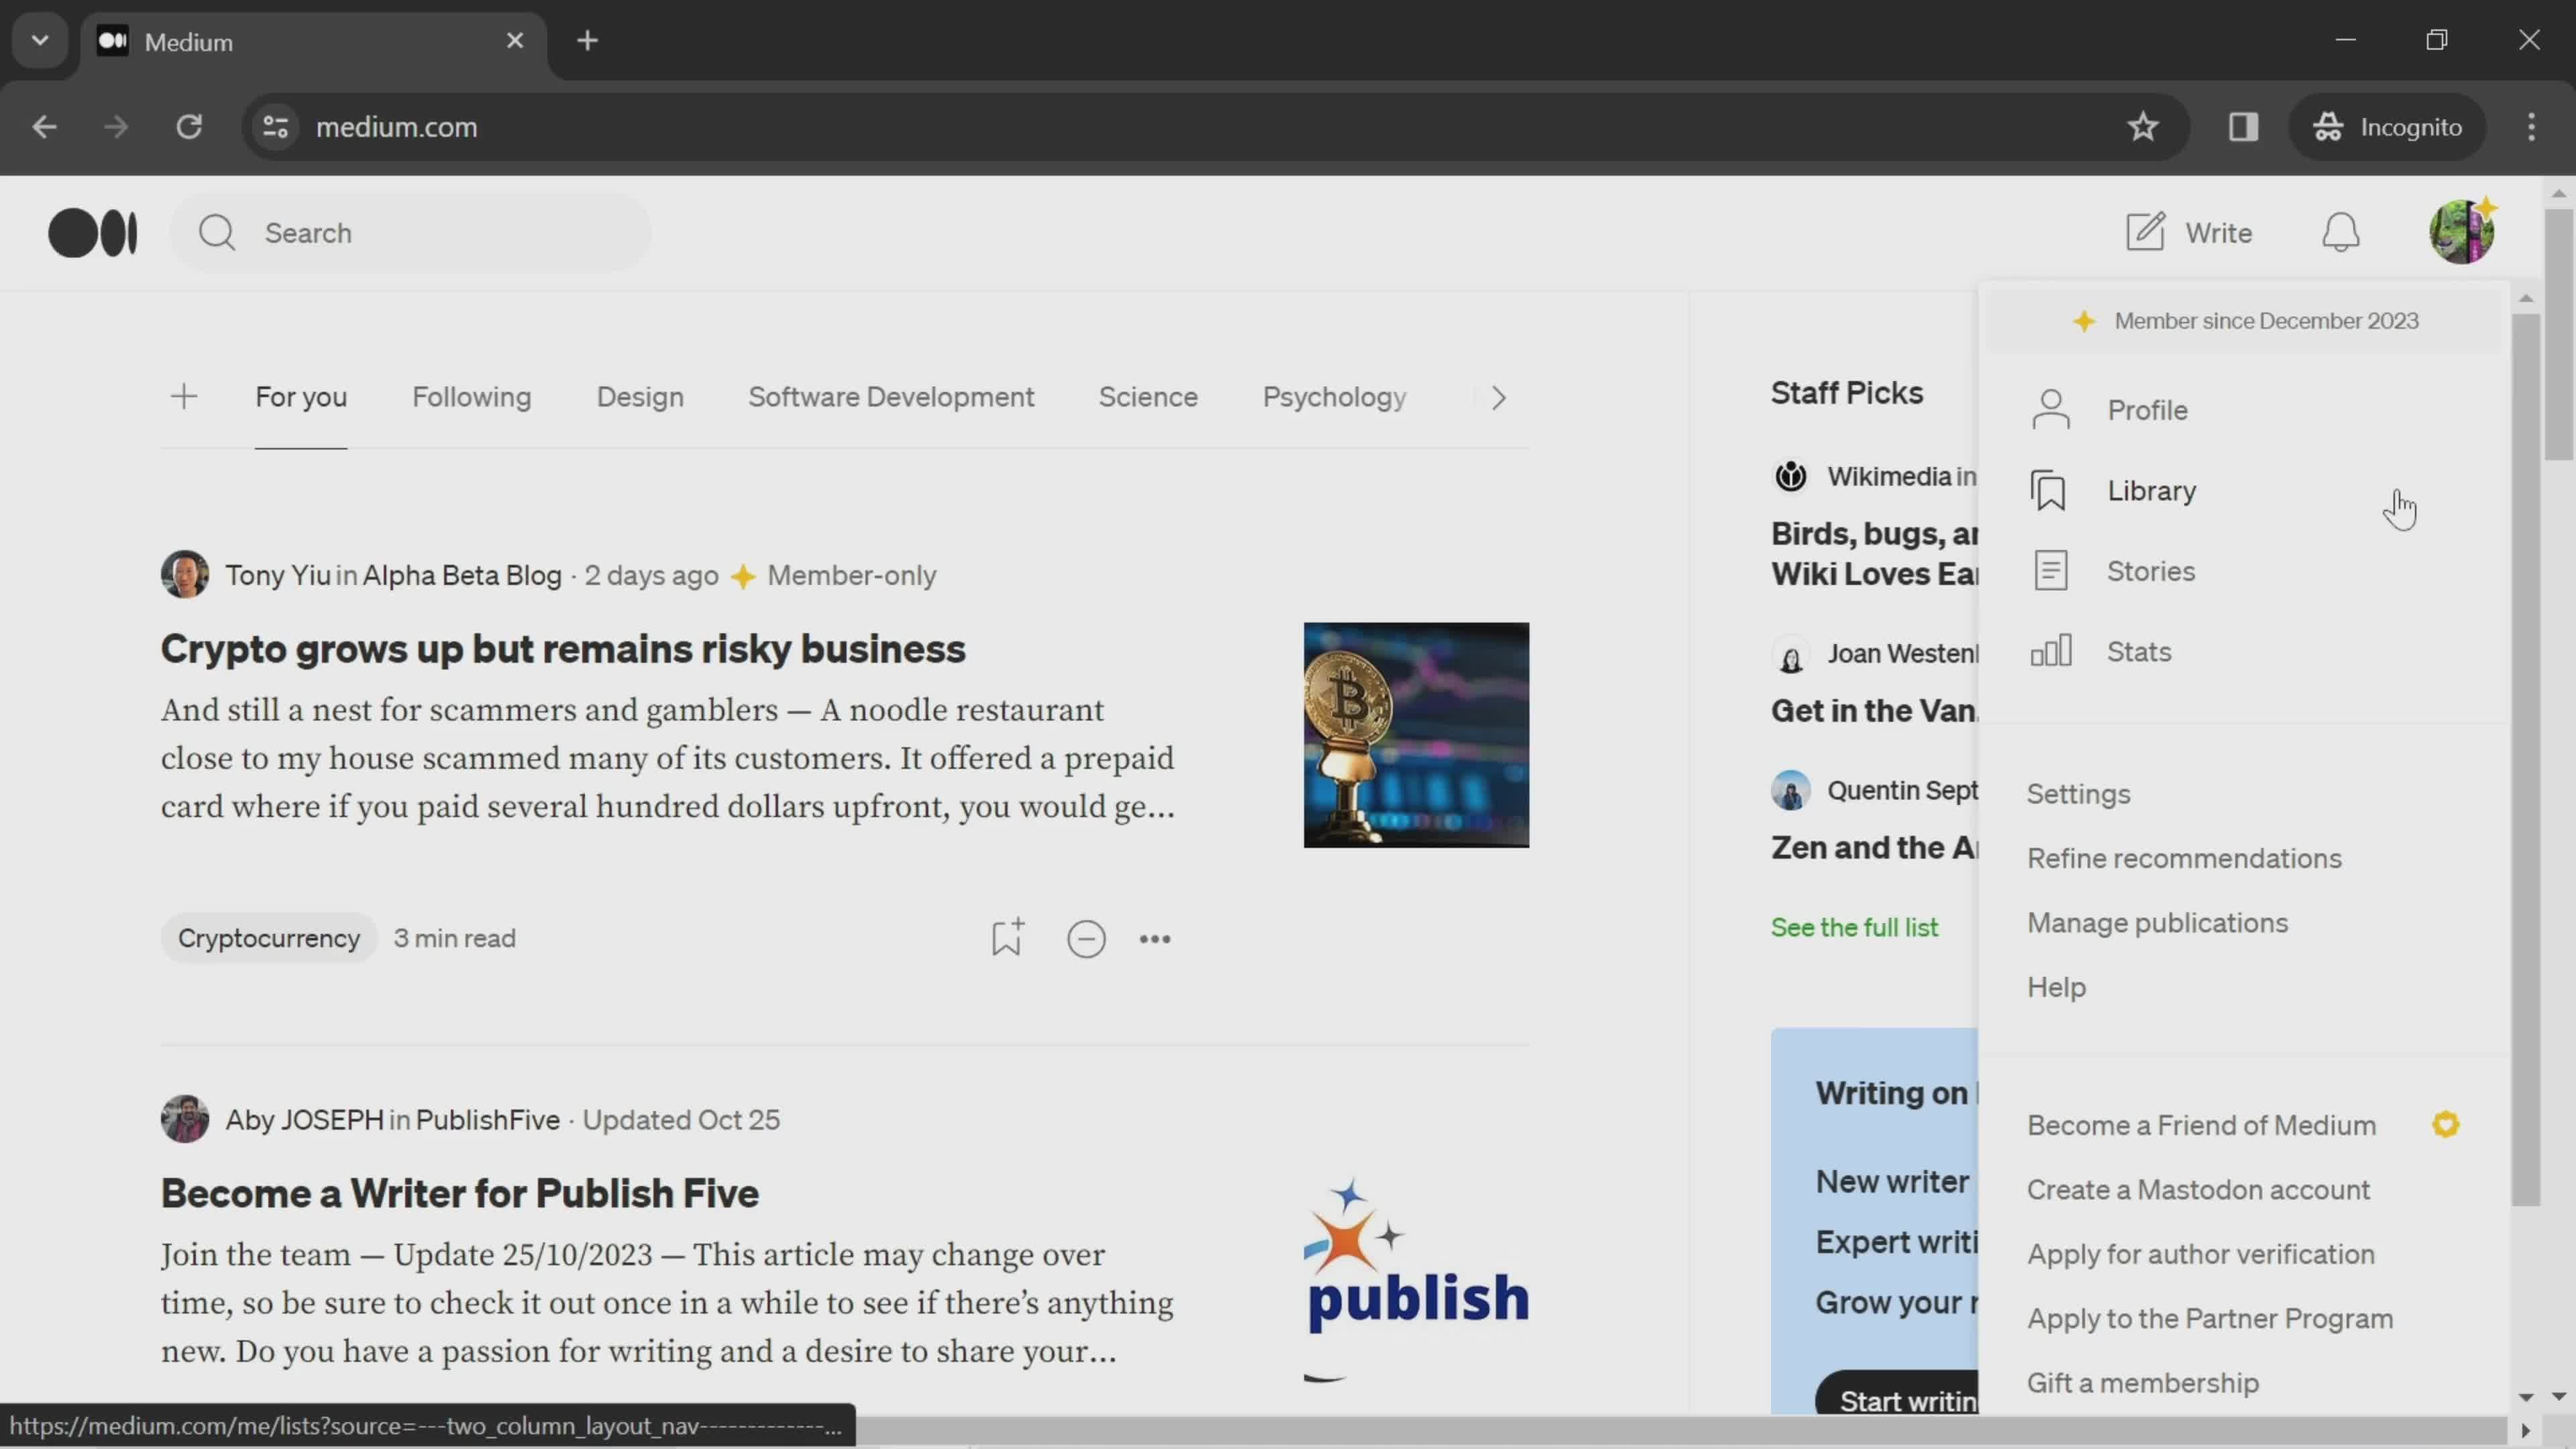The width and height of the screenshot is (2576, 1449).
Task: Open the PublishFive publication link
Action: pyautogui.click(x=488, y=1119)
